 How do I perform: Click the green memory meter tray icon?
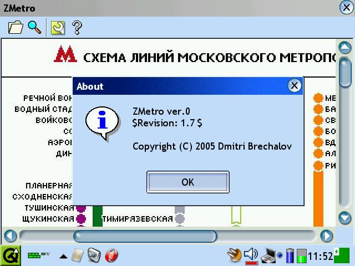(302, 256)
